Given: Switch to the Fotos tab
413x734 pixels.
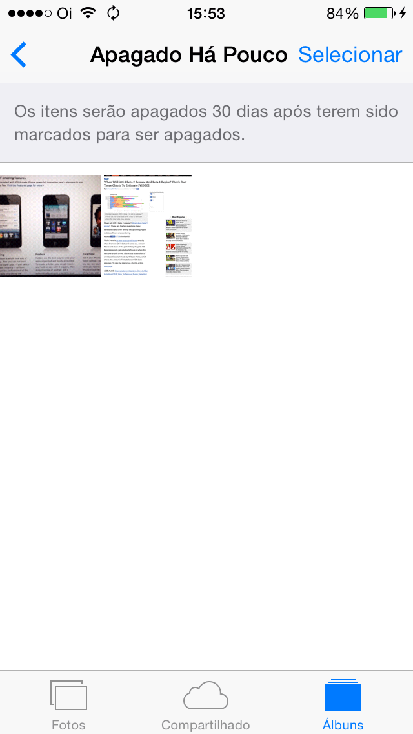Looking at the screenshot, I should 69,704.
